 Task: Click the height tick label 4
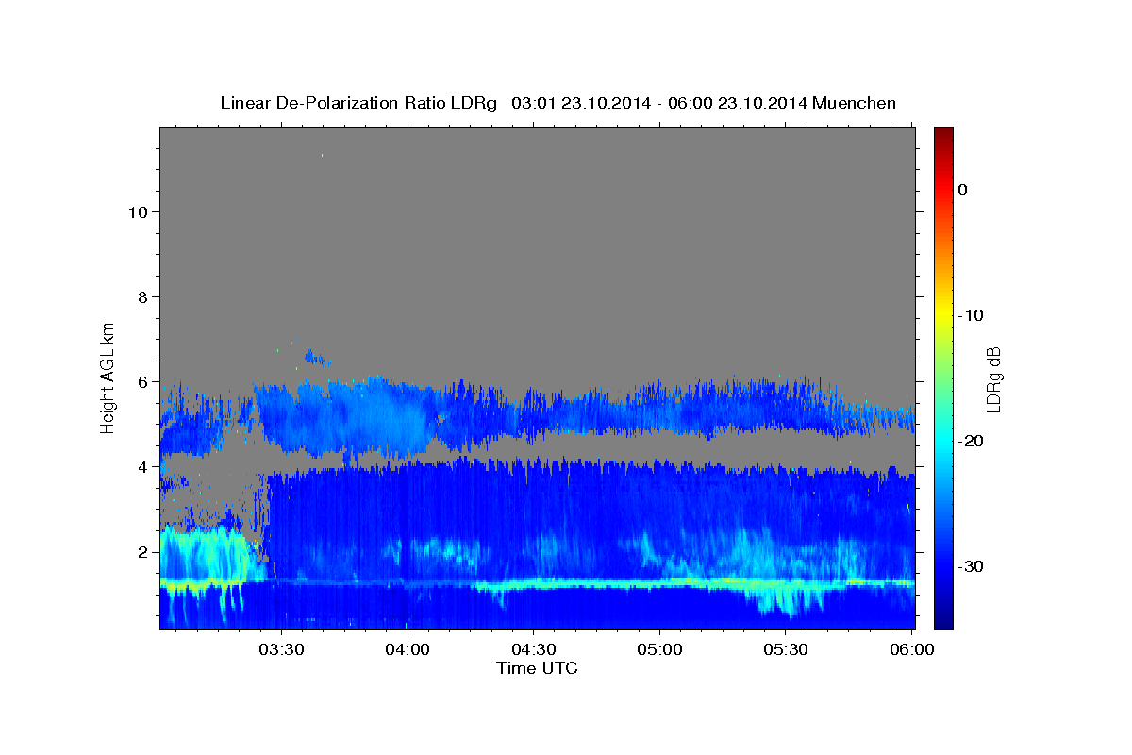point(141,467)
